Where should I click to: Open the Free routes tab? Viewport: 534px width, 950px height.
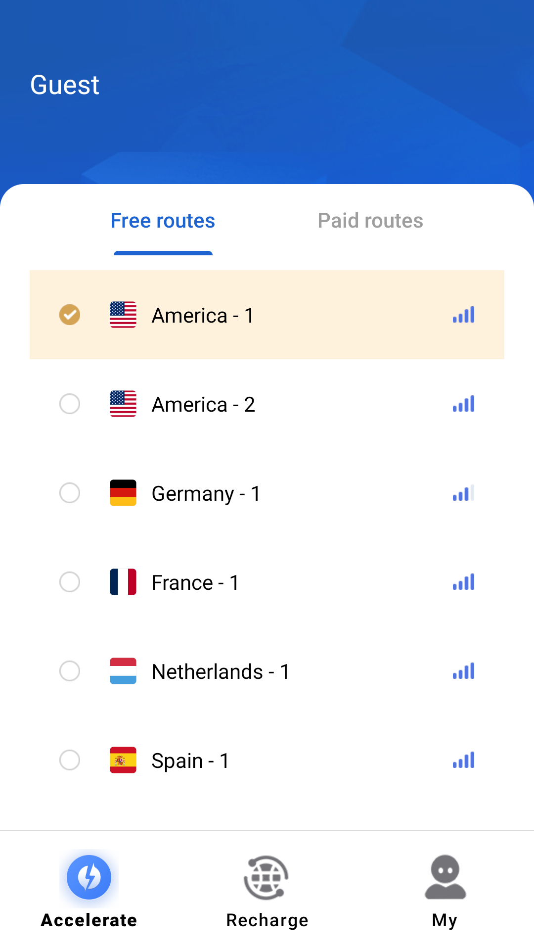point(163,221)
